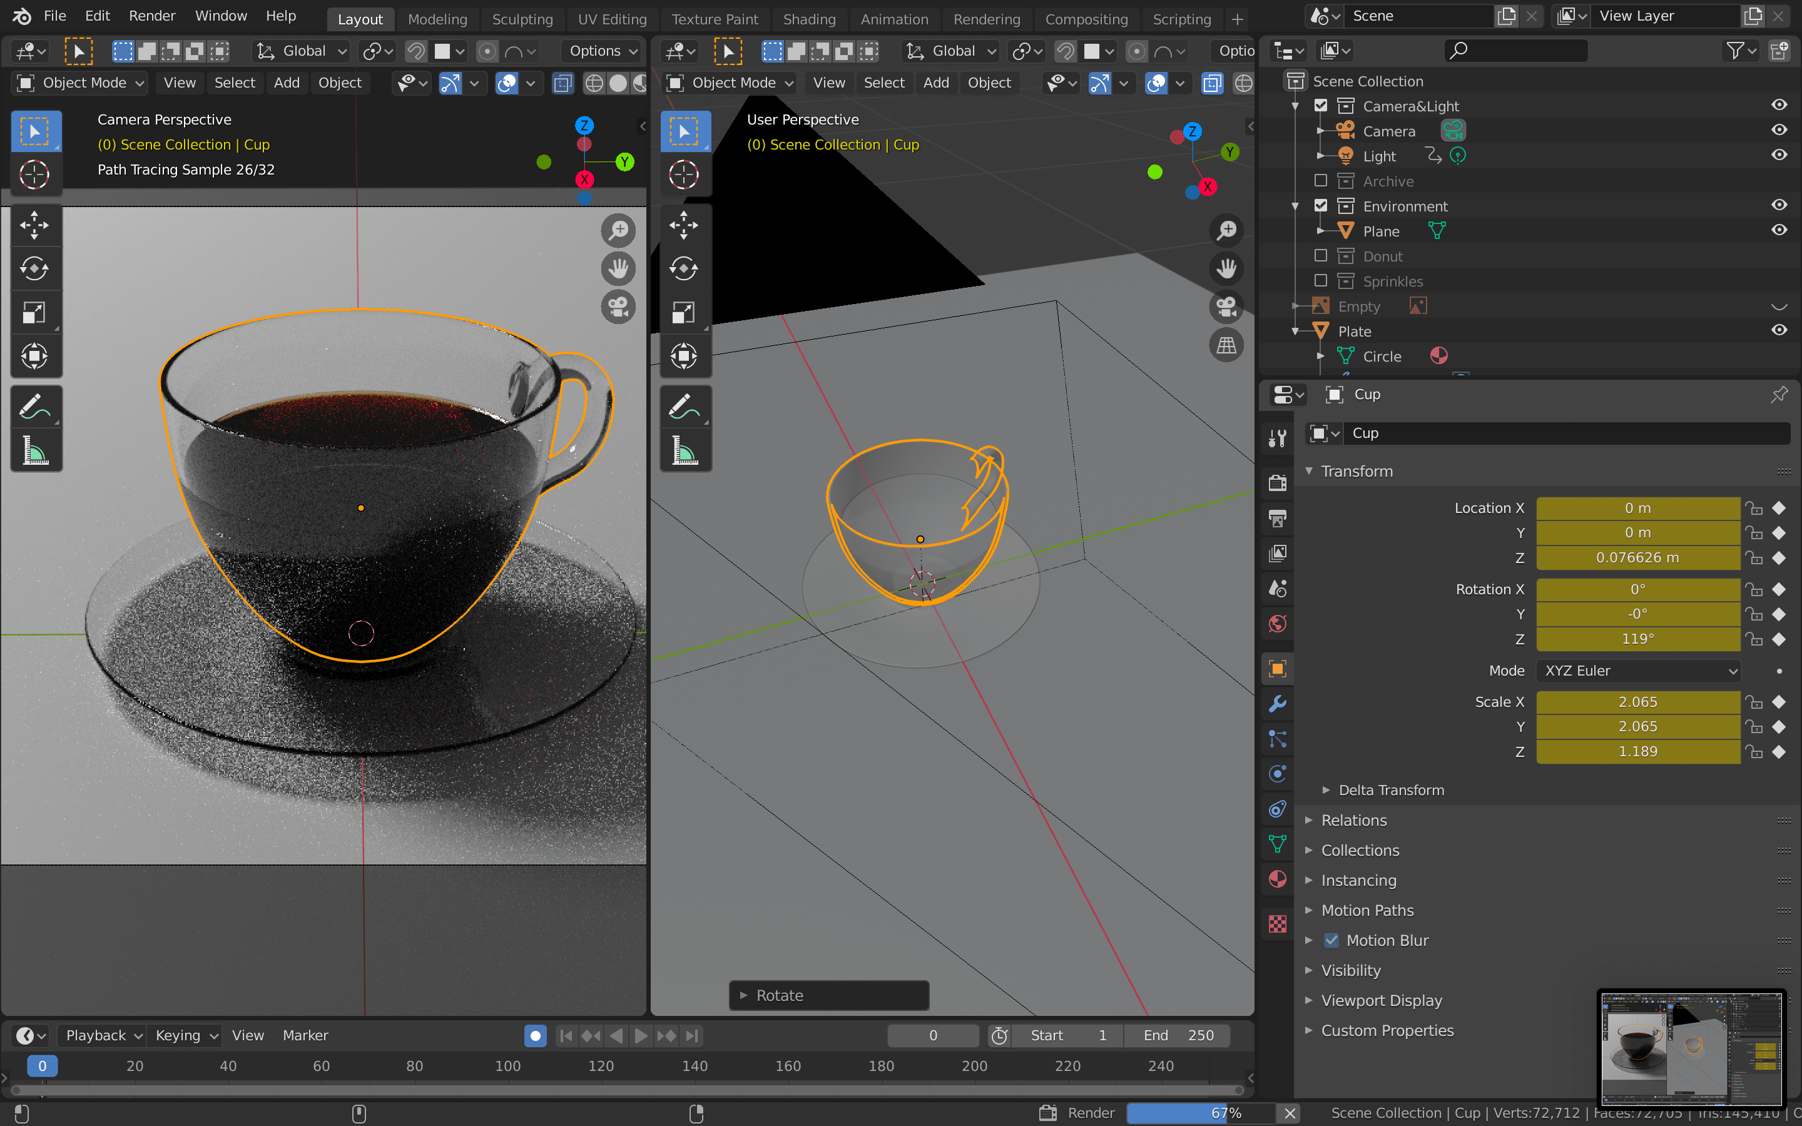Open the World properties tab
This screenshot has height=1126, width=1802.
point(1278,624)
